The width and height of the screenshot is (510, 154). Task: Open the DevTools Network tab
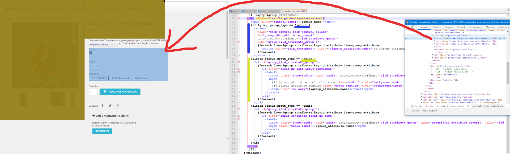coord(461,27)
